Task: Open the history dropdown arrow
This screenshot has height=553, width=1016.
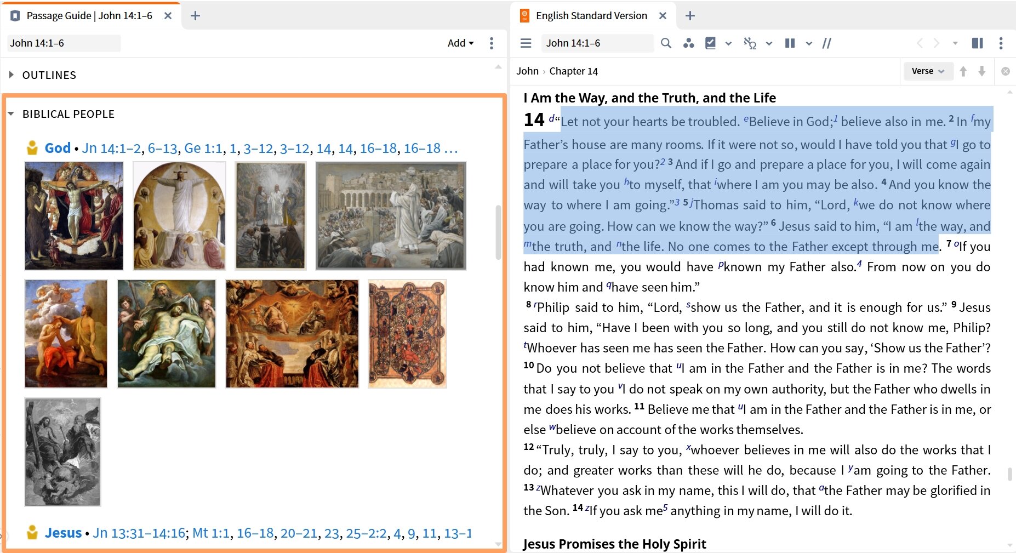Action: pyautogui.click(x=955, y=43)
